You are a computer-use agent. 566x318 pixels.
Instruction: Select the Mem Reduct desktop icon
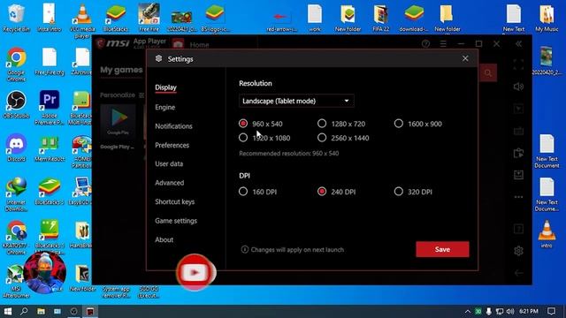coord(50,148)
